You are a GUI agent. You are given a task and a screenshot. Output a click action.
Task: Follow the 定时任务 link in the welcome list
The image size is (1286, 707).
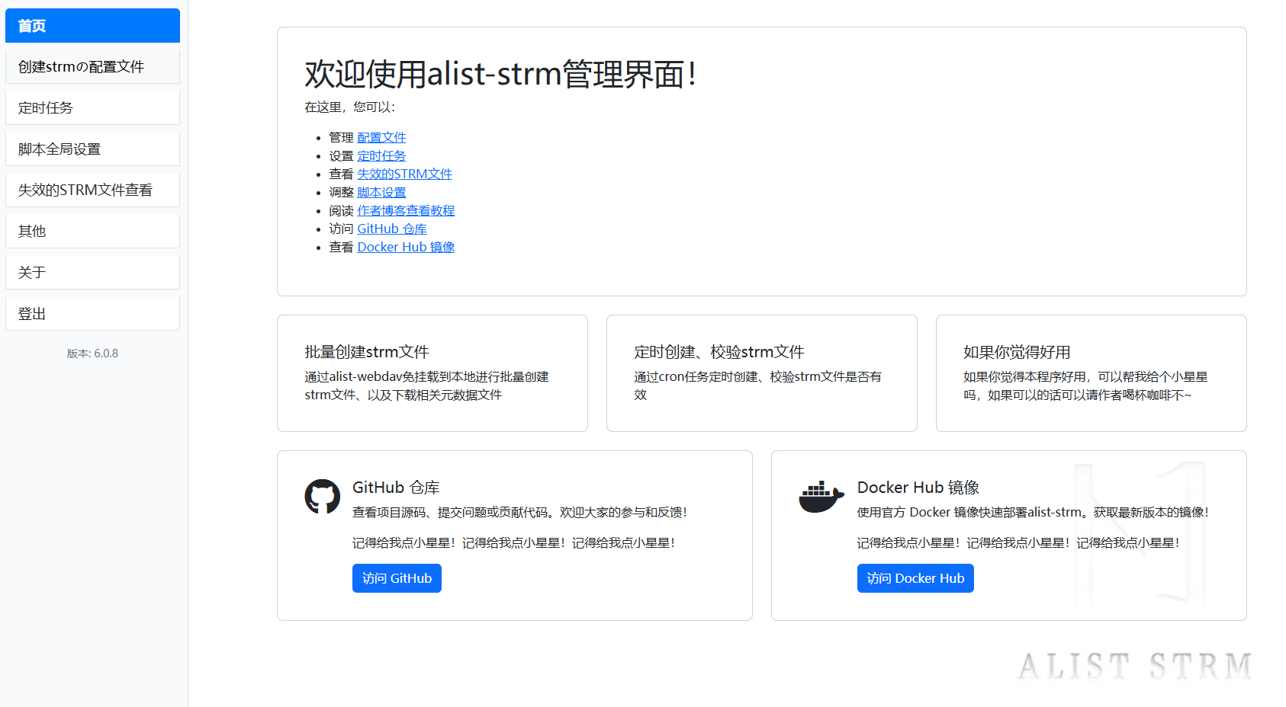(x=381, y=155)
